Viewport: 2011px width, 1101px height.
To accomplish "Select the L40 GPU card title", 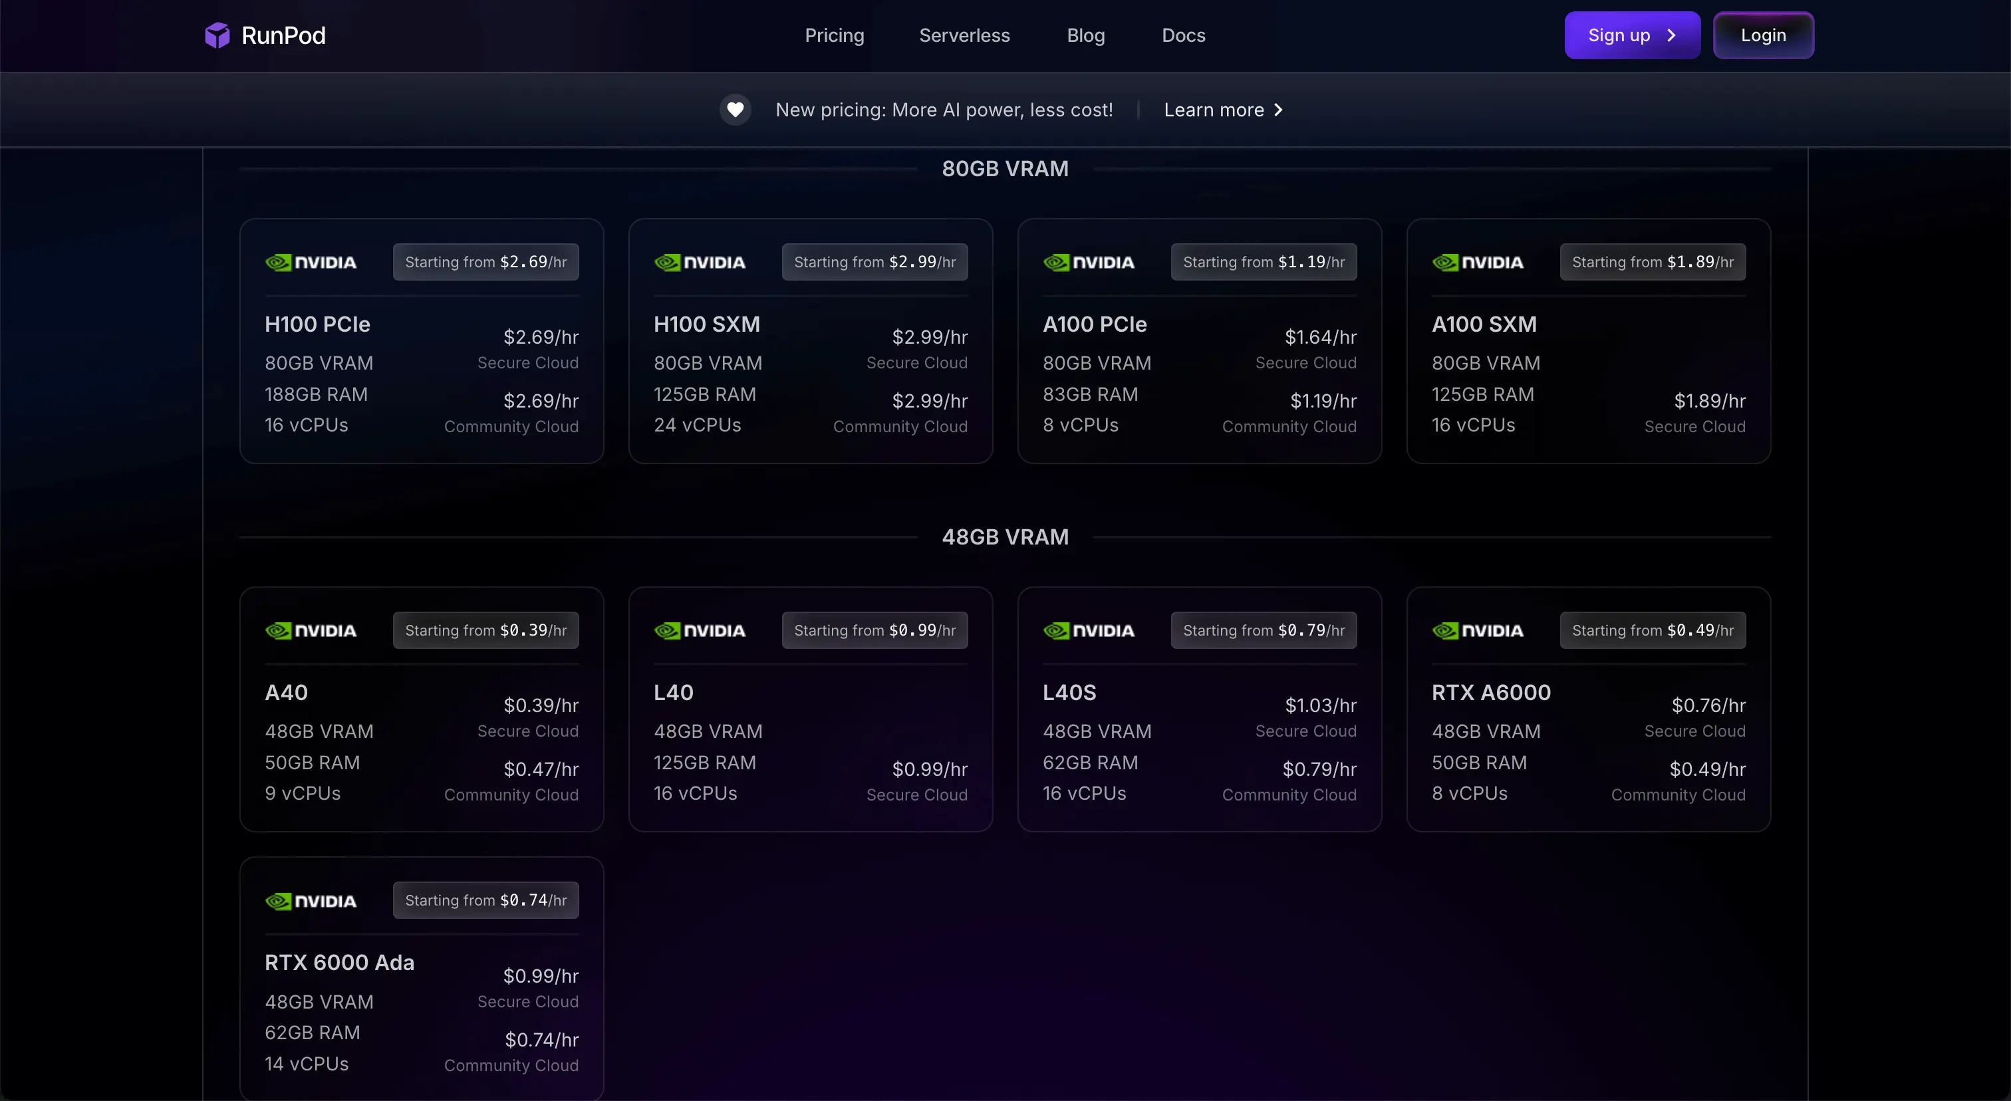I will 673,692.
